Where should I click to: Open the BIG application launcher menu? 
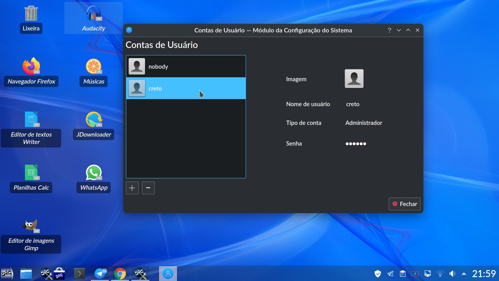tap(7, 274)
